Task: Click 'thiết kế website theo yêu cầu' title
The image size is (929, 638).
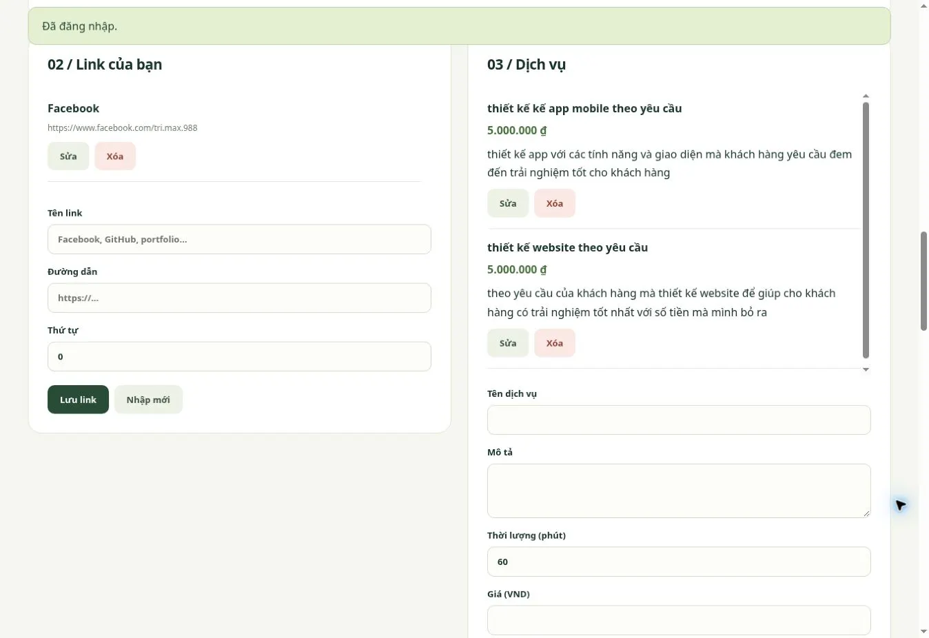Action: [567, 247]
